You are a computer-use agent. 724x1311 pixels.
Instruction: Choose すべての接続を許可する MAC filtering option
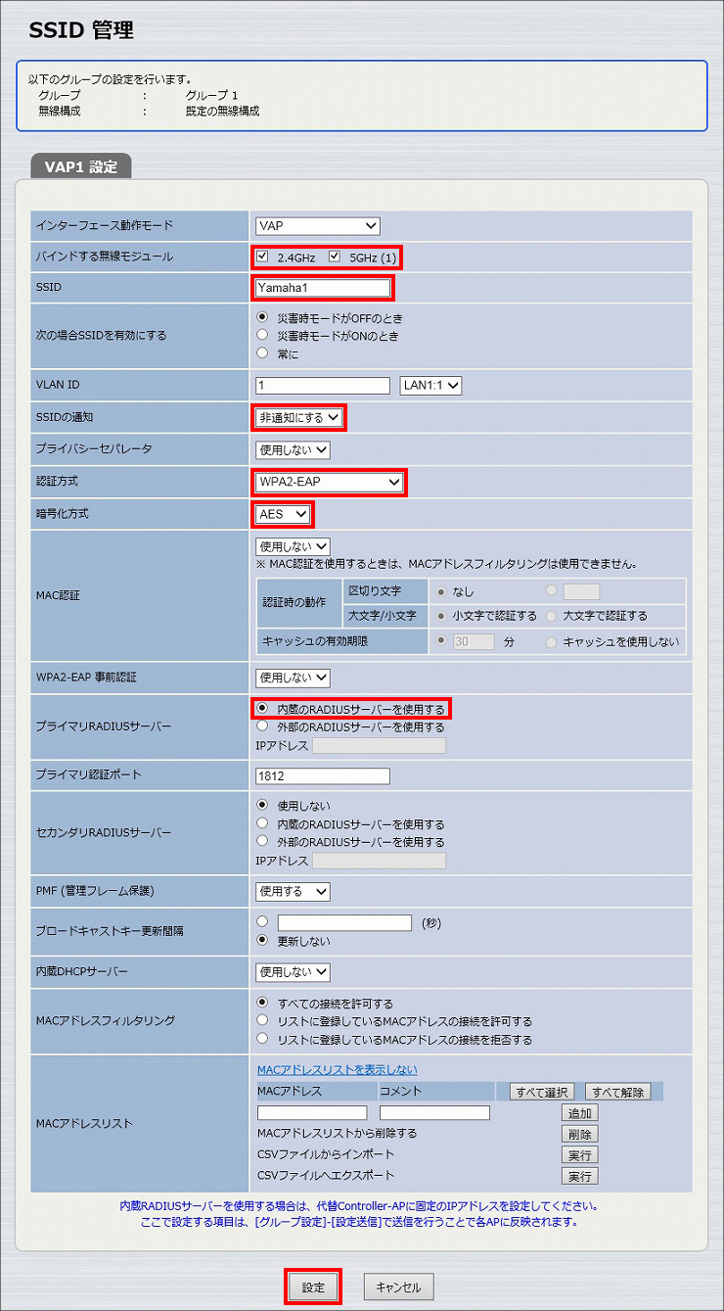262,1003
